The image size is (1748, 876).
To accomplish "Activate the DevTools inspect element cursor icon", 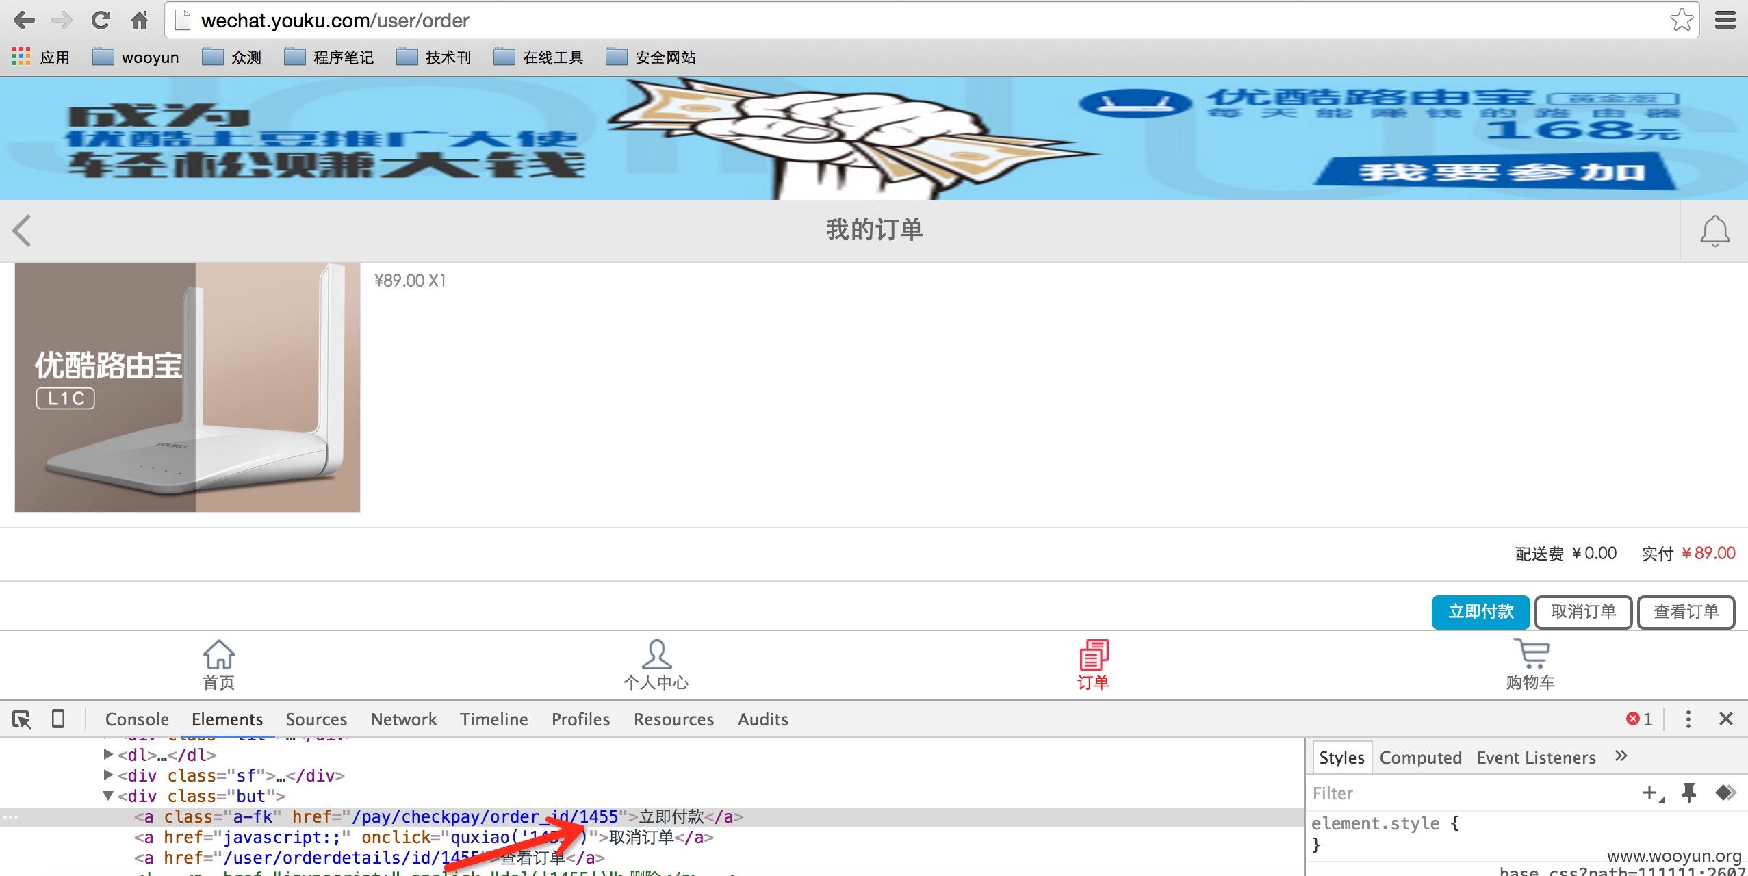I will [x=22, y=719].
